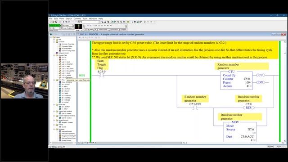The width and height of the screenshot is (288, 162).
Task: Click the MOV Move instruction block
Action: point(240,131)
